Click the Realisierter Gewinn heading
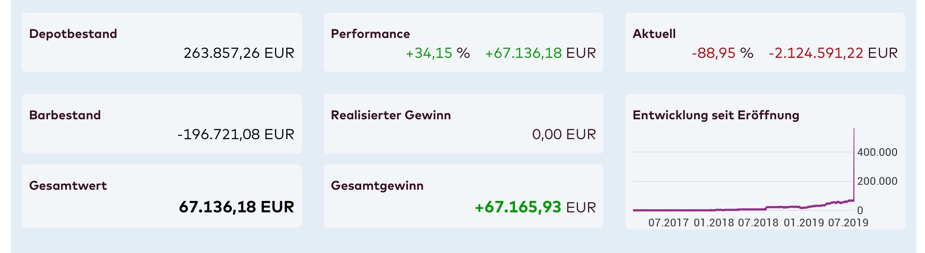Screen dimensions: 925x253 pyautogui.click(x=391, y=115)
